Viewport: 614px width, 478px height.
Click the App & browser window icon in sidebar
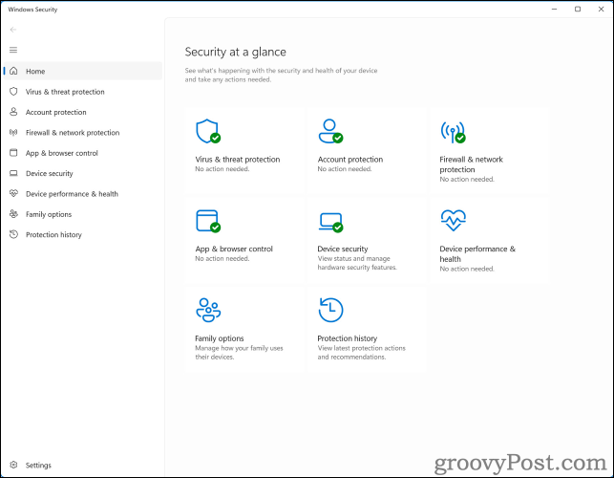13,153
